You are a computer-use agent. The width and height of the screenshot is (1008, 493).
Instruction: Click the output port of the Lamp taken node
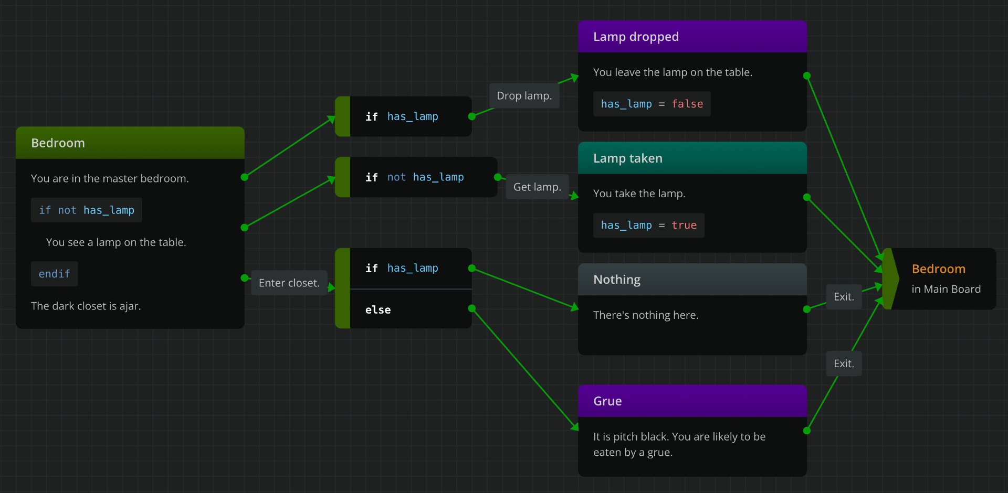807,197
